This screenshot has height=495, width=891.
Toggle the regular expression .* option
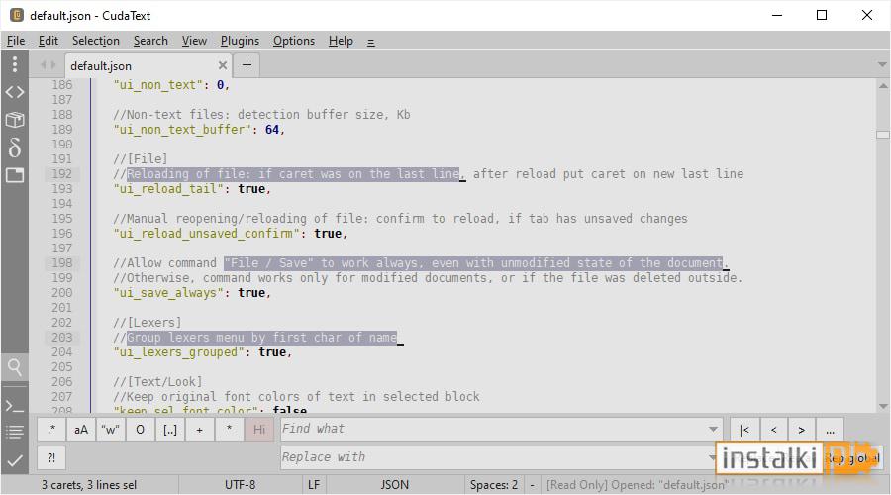51,430
